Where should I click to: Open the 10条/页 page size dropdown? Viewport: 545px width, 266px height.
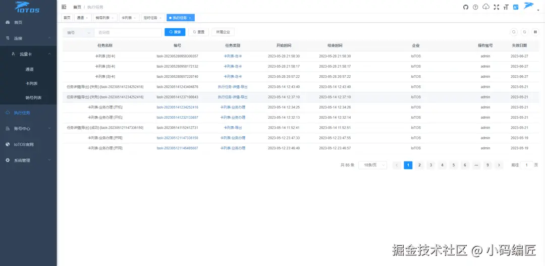coord(372,165)
